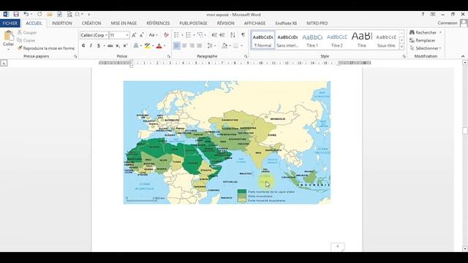This screenshot has height=263, width=468.
Task: Open the Paragraphe dialog launcher
Action: pyautogui.click(x=246, y=56)
